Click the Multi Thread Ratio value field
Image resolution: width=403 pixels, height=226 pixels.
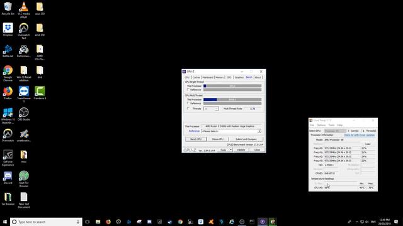(x=253, y=109)
